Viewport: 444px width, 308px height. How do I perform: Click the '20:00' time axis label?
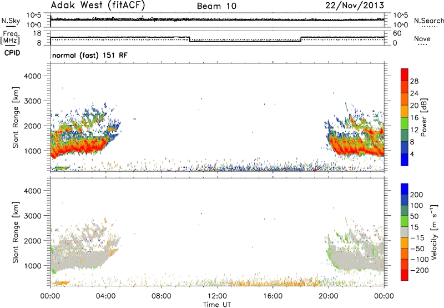click(x=329, y=296)
